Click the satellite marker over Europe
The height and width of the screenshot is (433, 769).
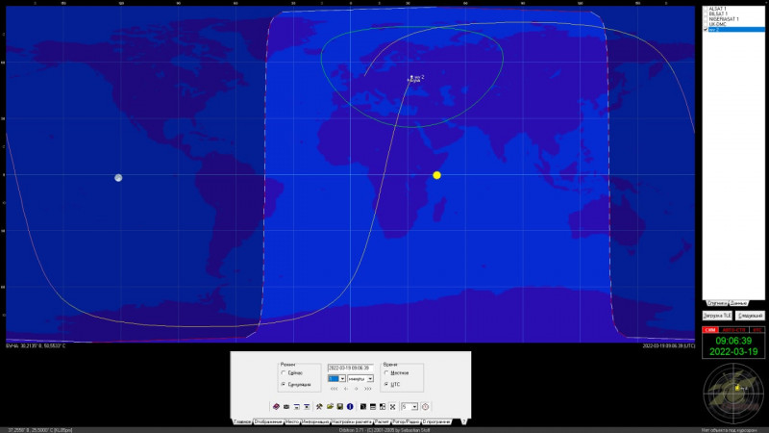coord(411,77)
